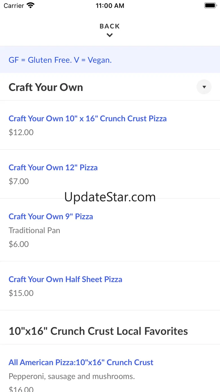Tap the $12.00 price row
The width and height of the screenshot is (220, 392).
click(x=21, y=132)
